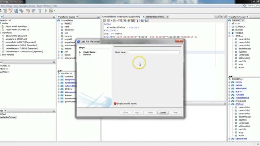Screen dimensions: 260x146
Task: Expand the ENGINE node under ENGINEEX
Action: [x=230, y=86]
